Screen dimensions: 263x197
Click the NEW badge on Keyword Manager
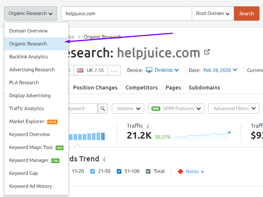55,161
